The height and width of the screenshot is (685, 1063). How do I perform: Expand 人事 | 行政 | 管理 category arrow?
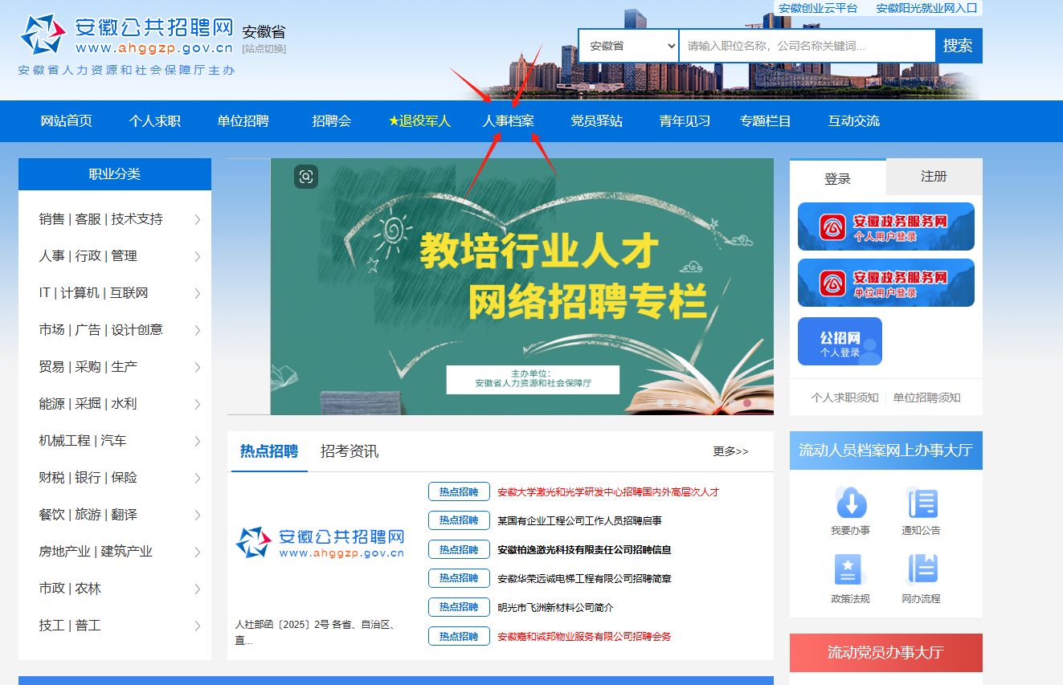[x=198, y=257]
